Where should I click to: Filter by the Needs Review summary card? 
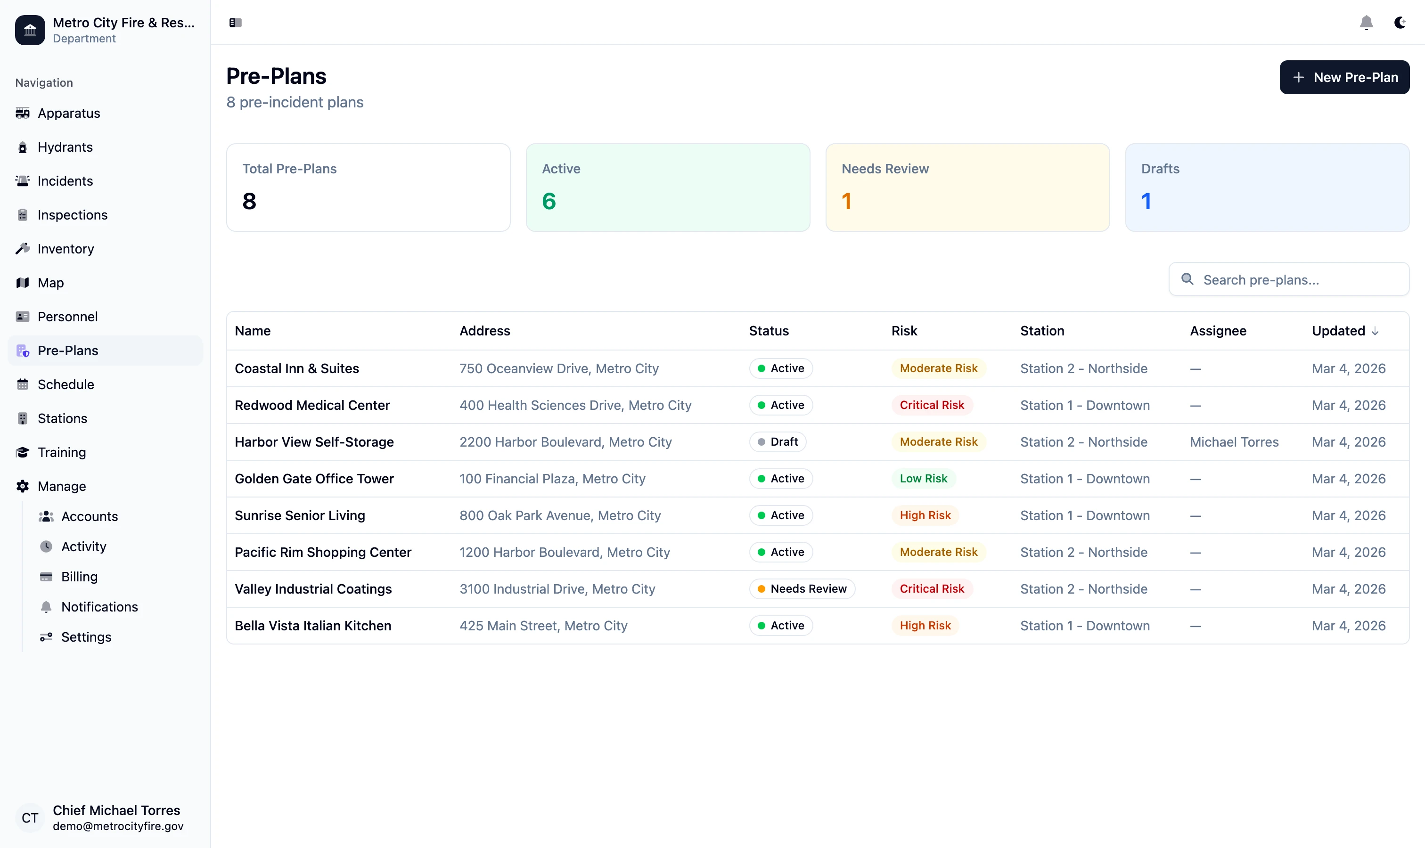coord(967,188)
